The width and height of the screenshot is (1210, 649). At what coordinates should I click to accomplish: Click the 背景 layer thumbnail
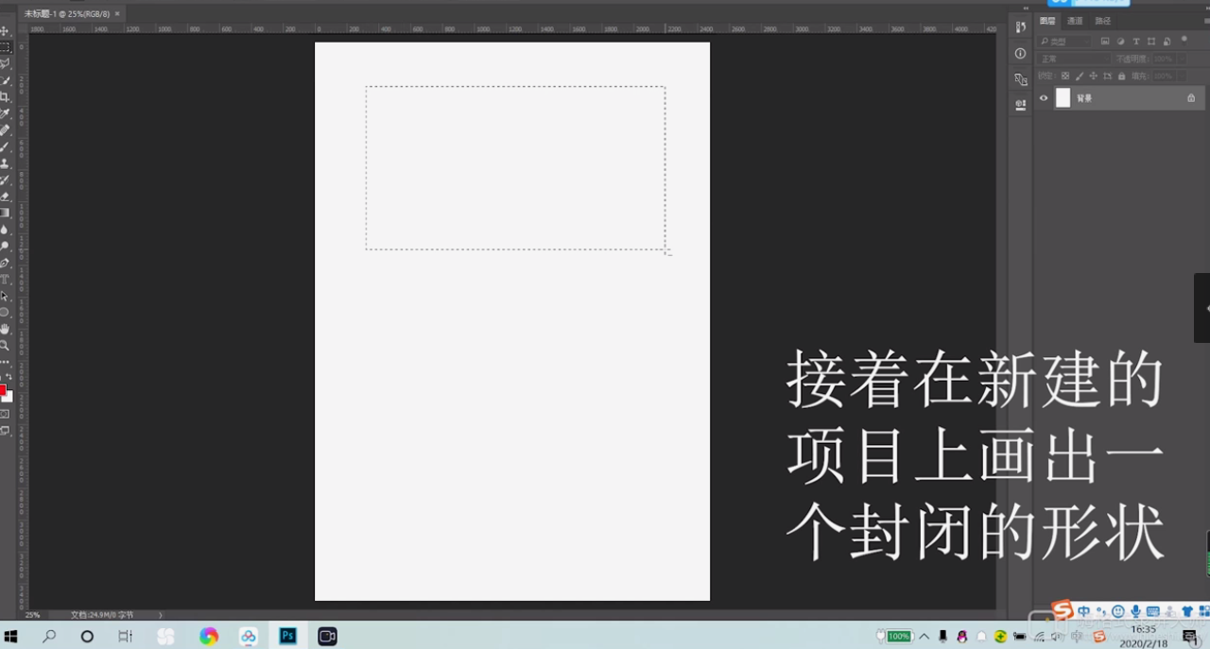[x=1063, y=97]
